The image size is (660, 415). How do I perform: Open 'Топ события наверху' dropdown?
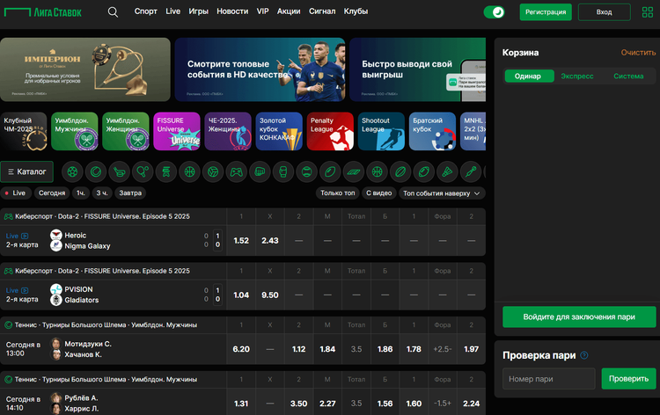click(442, 193)
